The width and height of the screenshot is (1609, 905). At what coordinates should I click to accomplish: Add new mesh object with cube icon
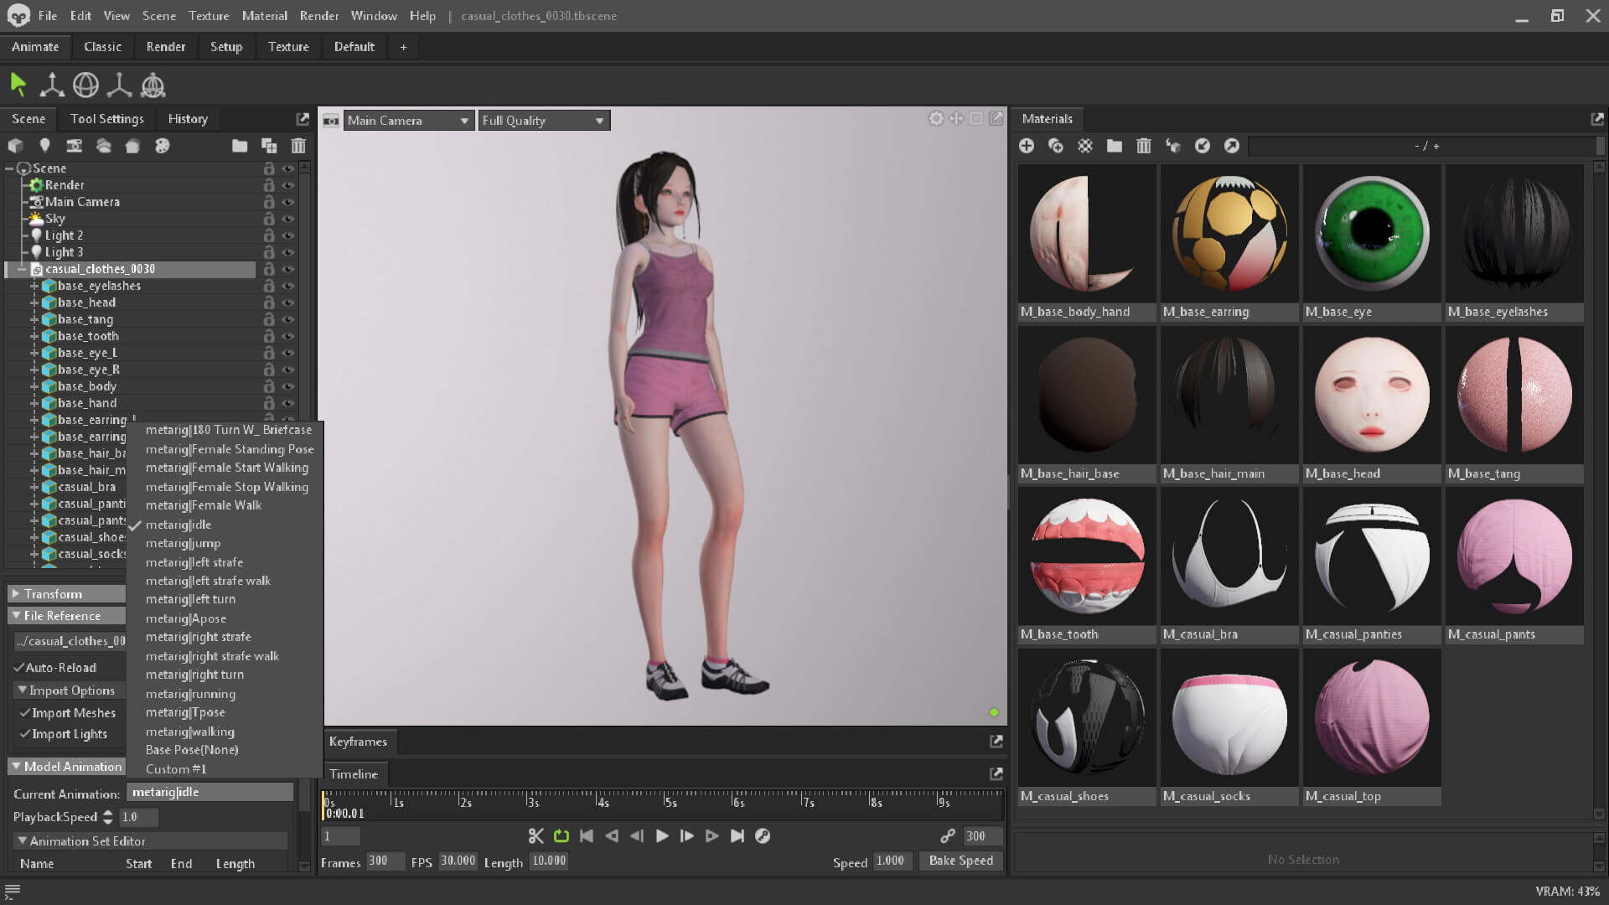[15, 146]
